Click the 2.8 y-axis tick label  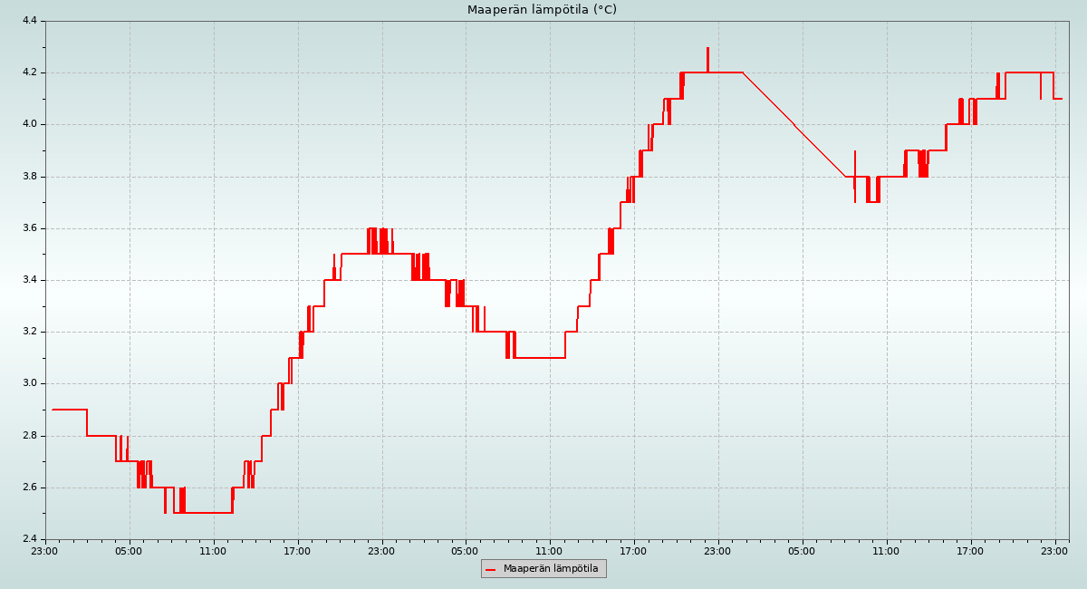[28, 436]
